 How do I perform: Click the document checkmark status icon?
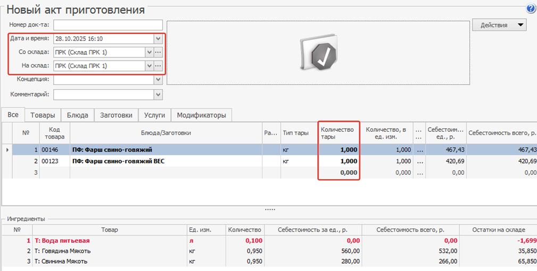(318, 54)
